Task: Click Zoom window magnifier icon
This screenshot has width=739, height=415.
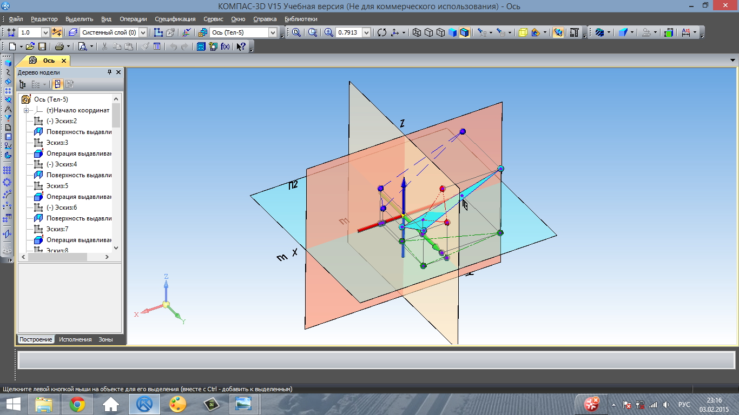Action: click(x=312, y=32)
